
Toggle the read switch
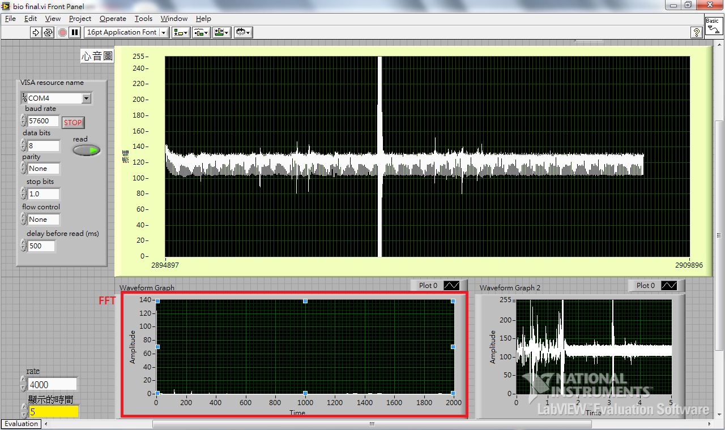click(87, 150)
